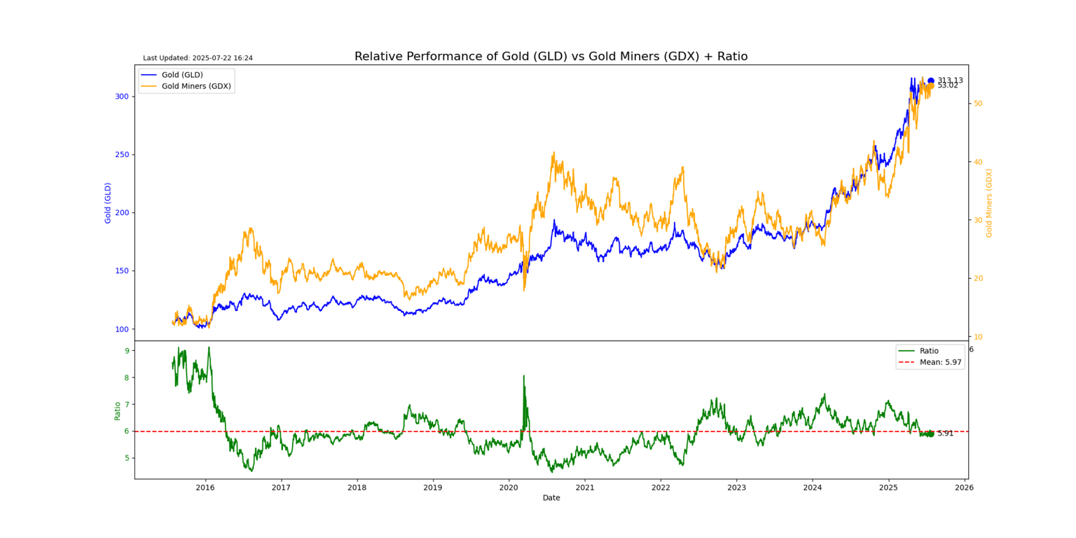
Task: Click the 2020 label on the date axis
Action: (x=509, y=488)
